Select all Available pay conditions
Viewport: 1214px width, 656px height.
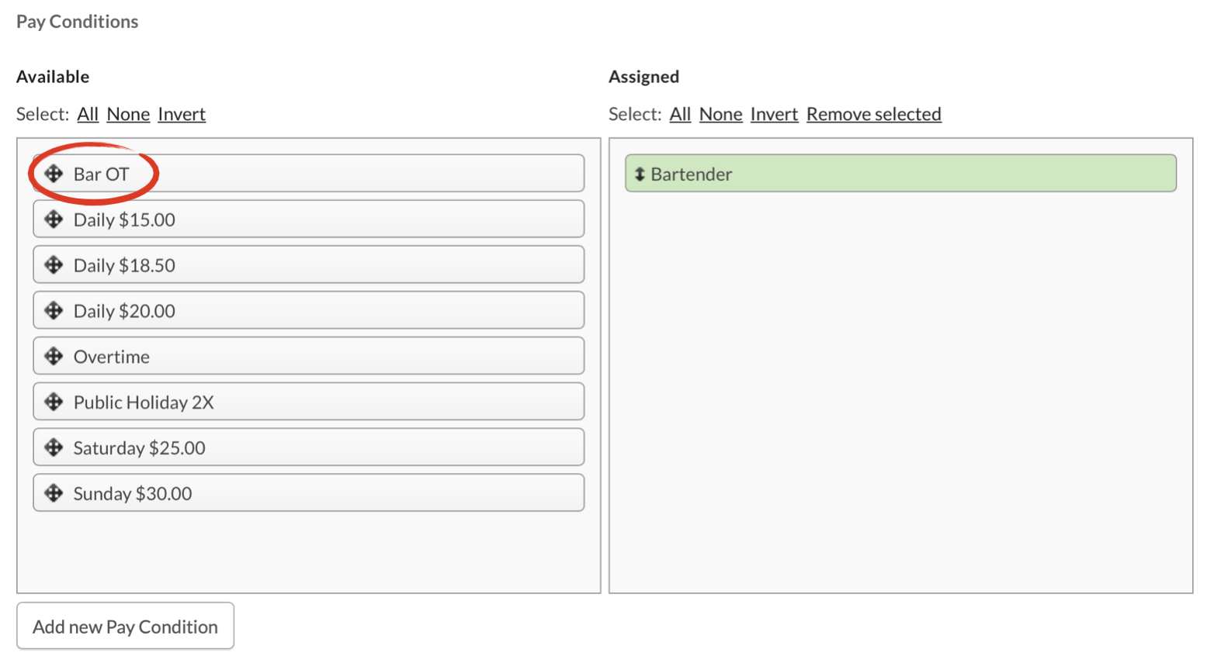pyautogui.click(x=88, y=115)
